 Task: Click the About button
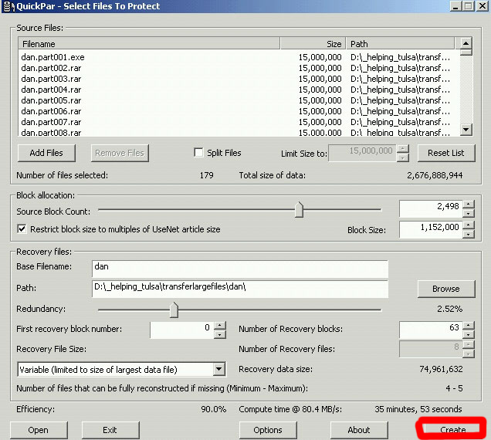[359, 430]
